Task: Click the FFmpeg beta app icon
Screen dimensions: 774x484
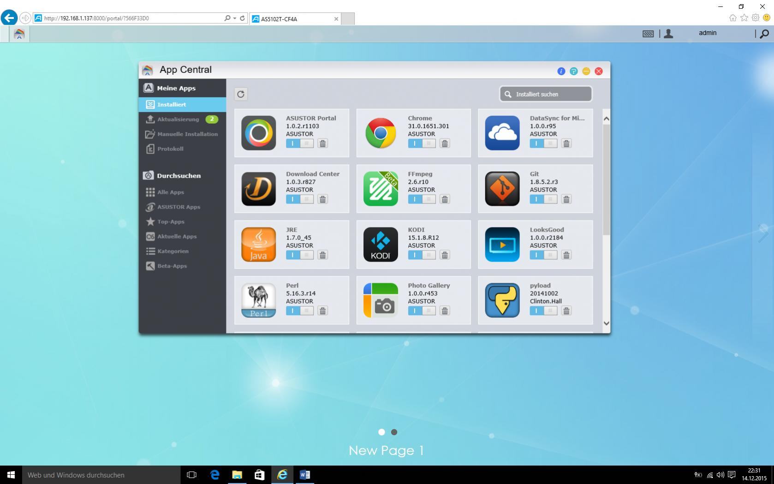Action: (381, 189)
